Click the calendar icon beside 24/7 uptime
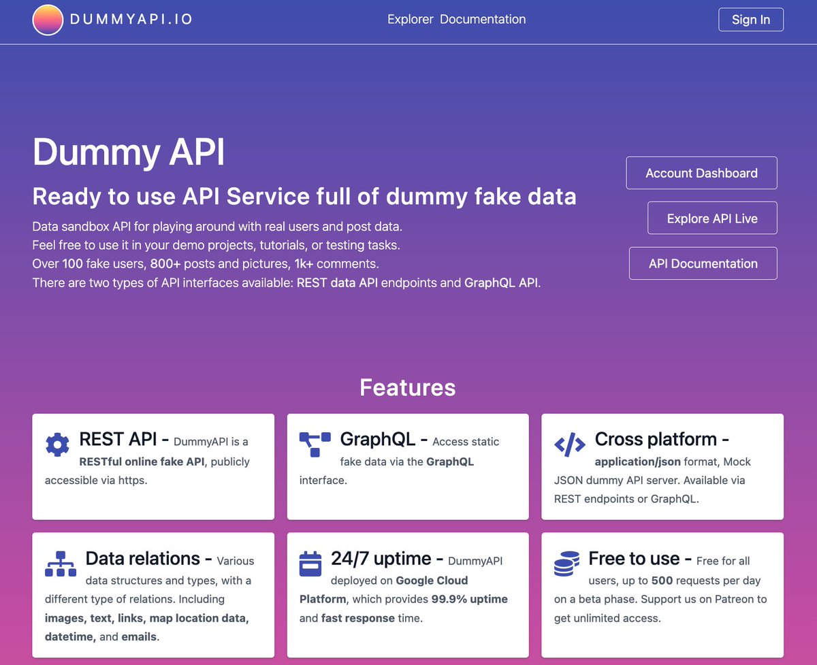 pos(310,564)
